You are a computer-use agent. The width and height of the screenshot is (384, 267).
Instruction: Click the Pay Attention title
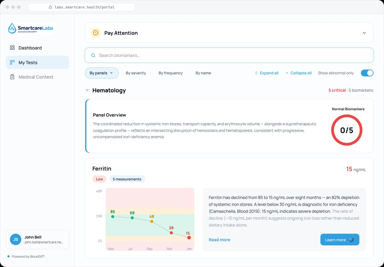[x=121, y=33]
